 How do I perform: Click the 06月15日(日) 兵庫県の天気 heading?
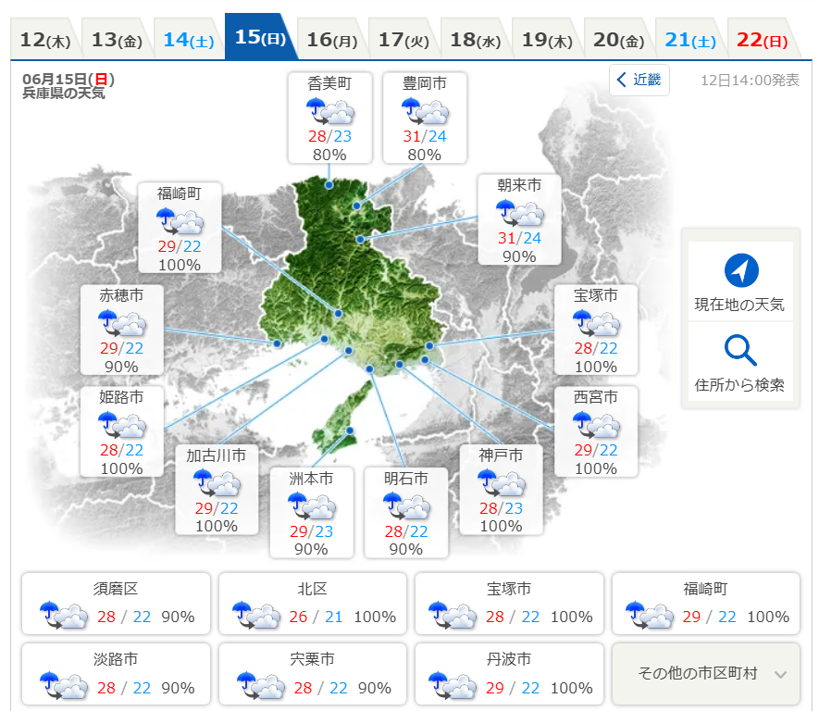click(68, 86)
